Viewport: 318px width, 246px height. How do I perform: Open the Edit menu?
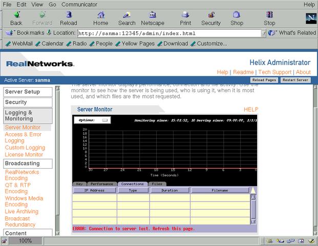(x=22, y=5)
